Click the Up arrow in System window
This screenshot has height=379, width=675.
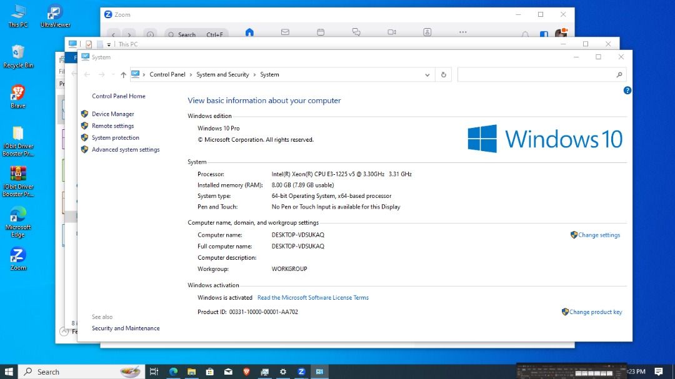(124, 75)
